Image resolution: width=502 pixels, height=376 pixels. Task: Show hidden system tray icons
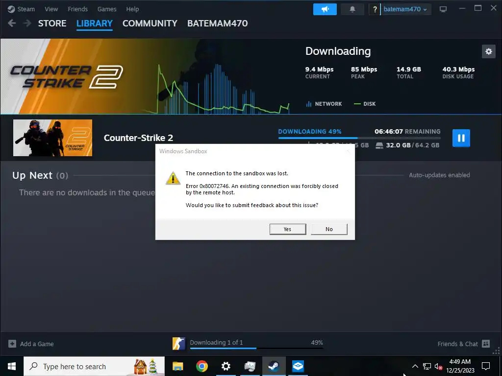click(x=415, y=366)
